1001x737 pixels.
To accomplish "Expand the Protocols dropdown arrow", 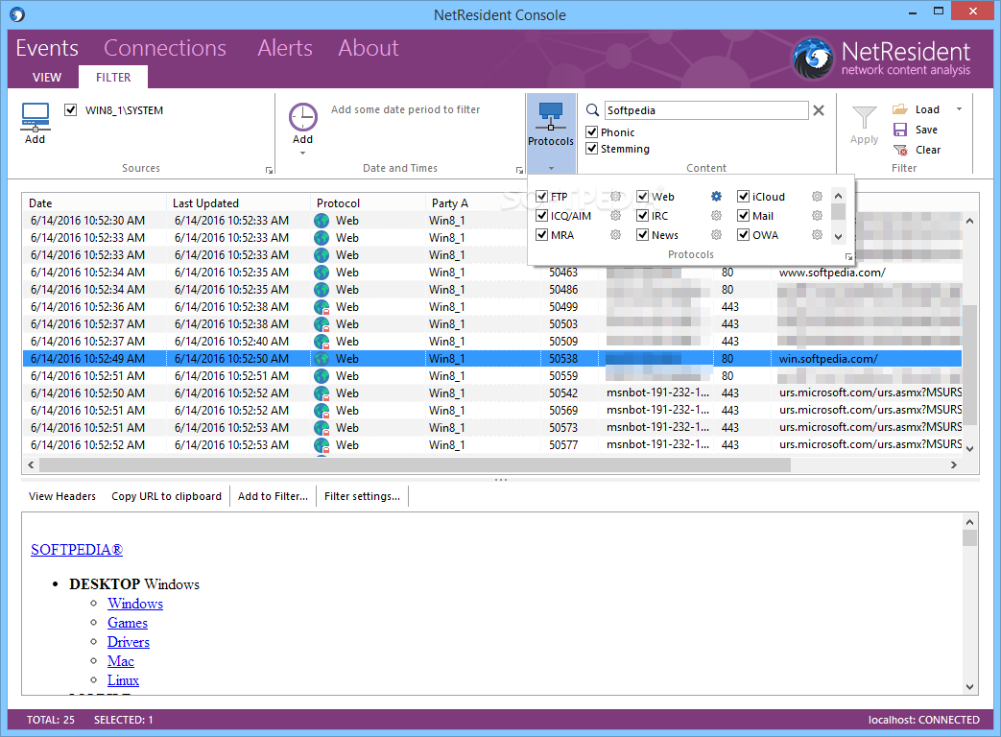I will (x=551, y=169).
